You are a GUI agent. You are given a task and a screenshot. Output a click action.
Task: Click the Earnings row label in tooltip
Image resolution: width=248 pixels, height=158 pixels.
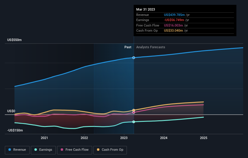(x=143, y=20)
